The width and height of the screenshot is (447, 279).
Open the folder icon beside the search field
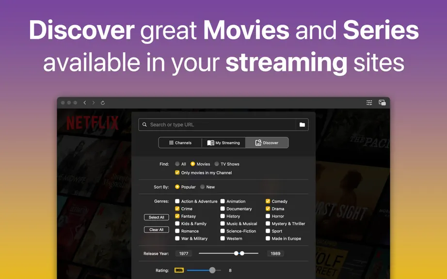[x=302, y=124]
